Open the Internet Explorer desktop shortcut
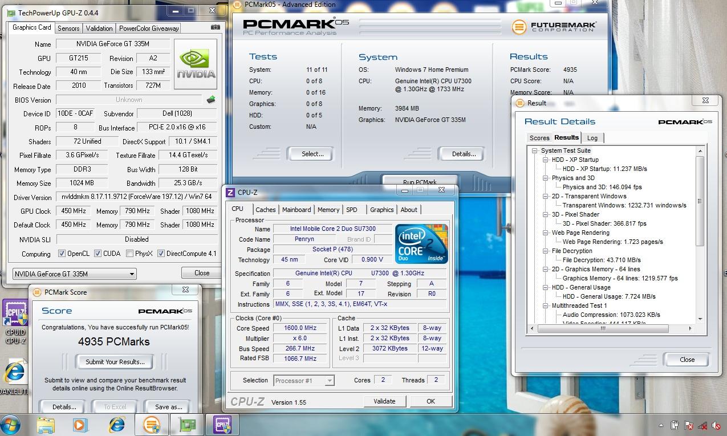 click(x=14, y=376)
